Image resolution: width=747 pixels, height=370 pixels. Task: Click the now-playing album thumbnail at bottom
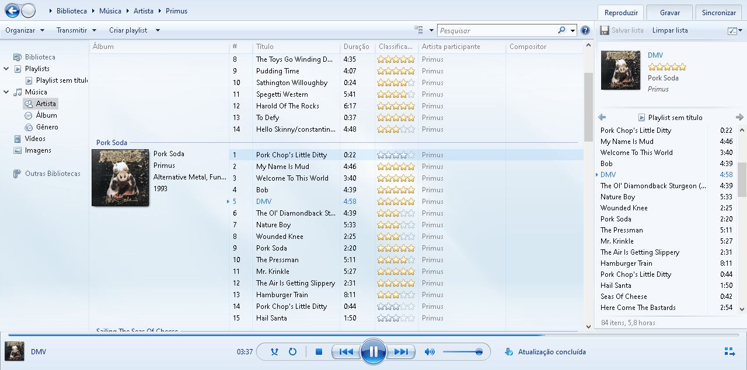coord(15,351)
